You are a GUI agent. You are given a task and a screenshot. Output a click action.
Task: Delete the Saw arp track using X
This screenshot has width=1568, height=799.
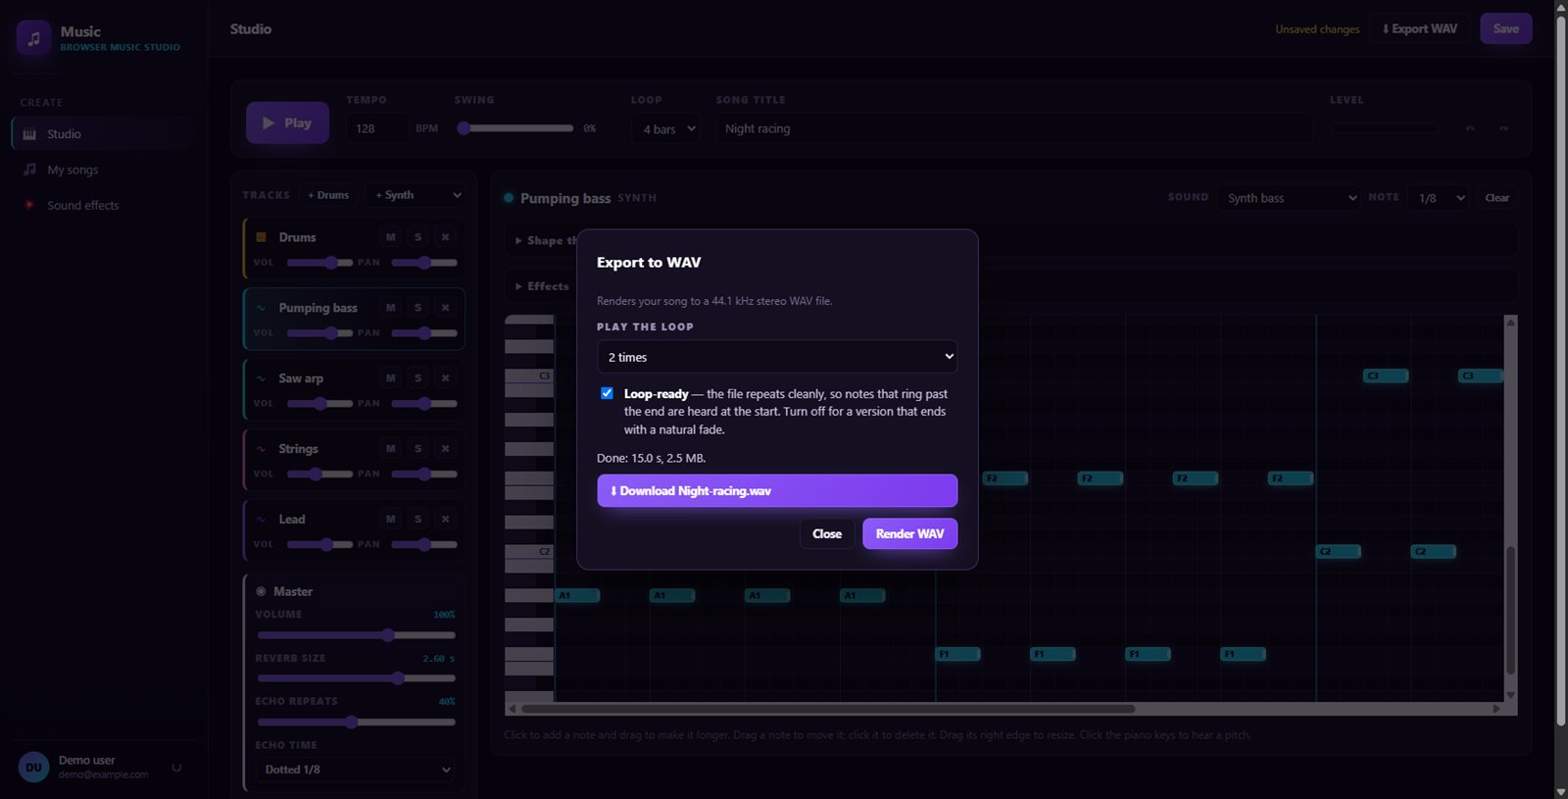(x=445, y=378)
